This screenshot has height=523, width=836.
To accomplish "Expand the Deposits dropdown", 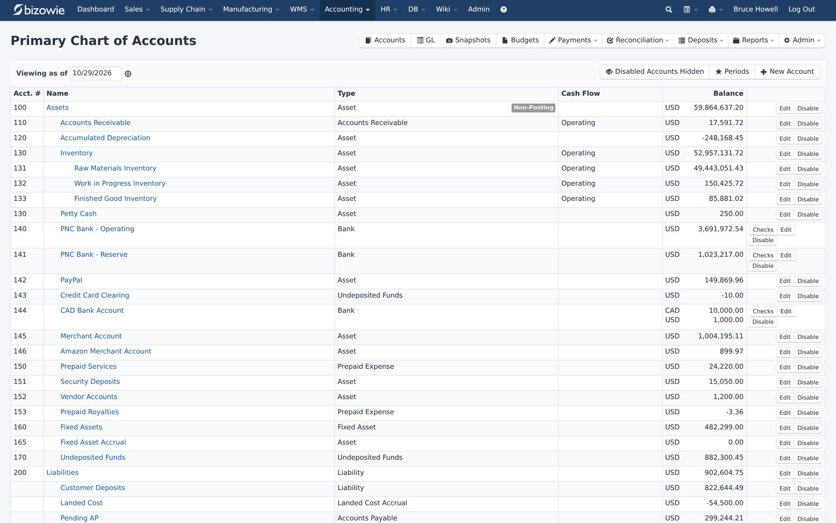I will 701,40.
